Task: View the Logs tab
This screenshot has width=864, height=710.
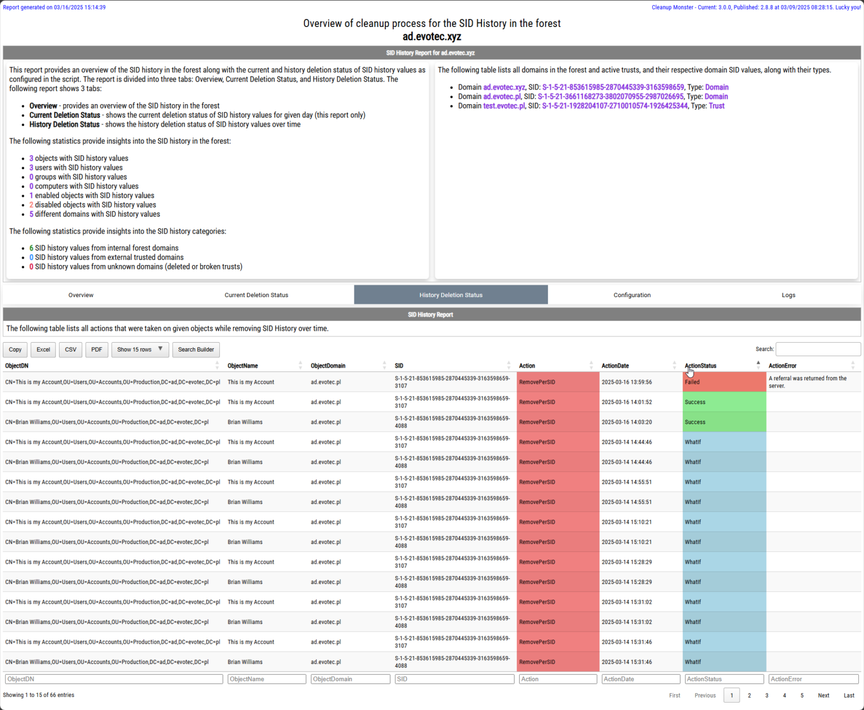Action: click(x=788, y=294)
